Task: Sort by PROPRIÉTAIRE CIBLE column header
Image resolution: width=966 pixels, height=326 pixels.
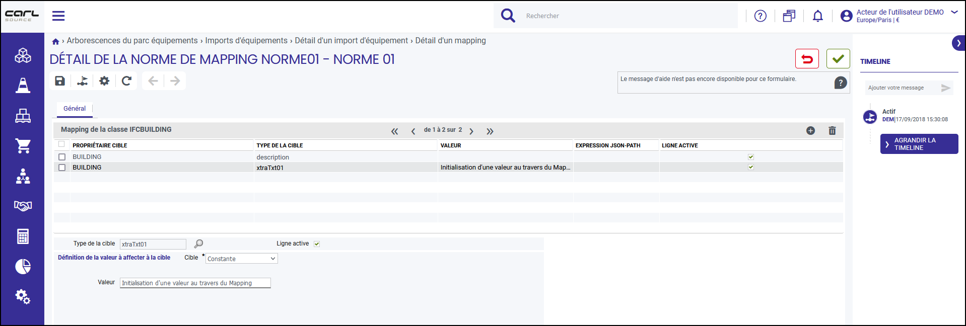Action: click(100, 145)
